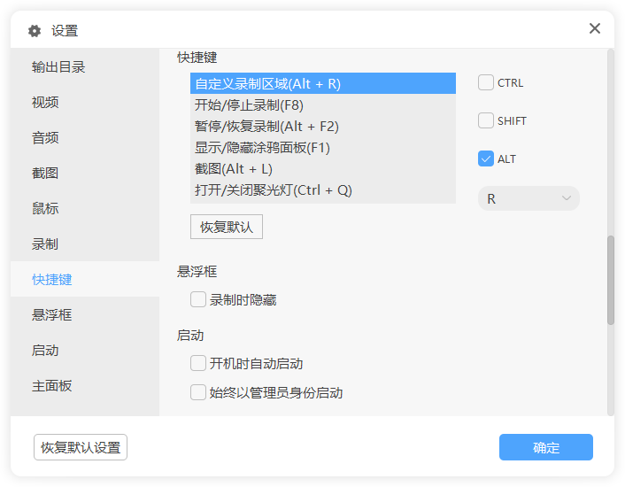Open the 输出目录 settings section

[x=58, y=67]
